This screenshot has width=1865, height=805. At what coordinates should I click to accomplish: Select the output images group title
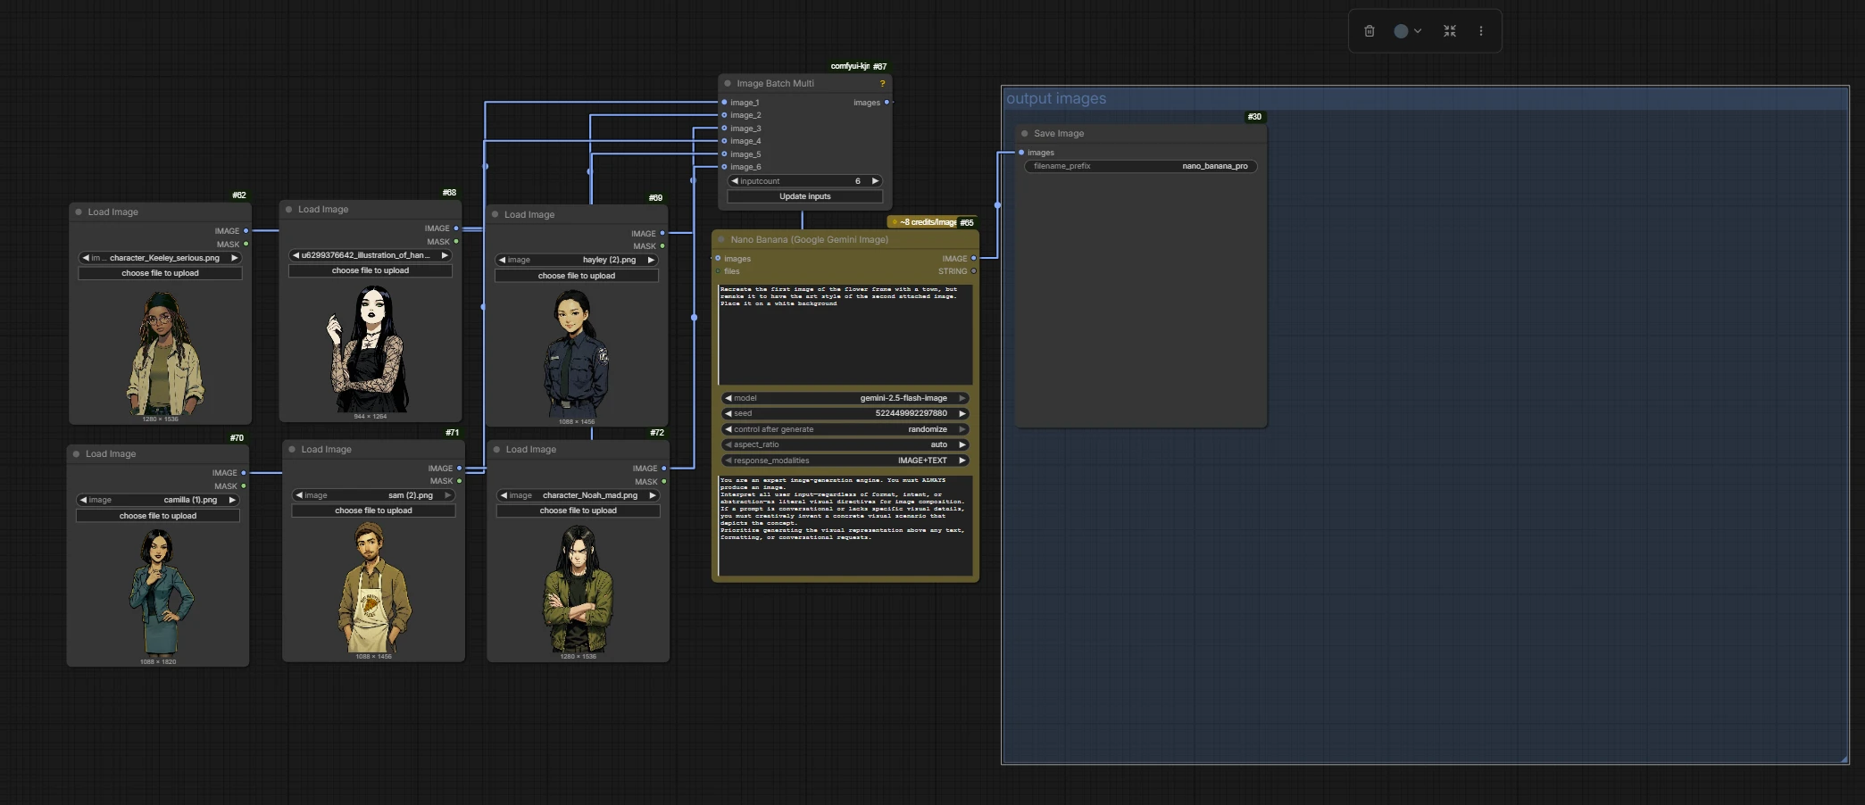pos(1056,99)
